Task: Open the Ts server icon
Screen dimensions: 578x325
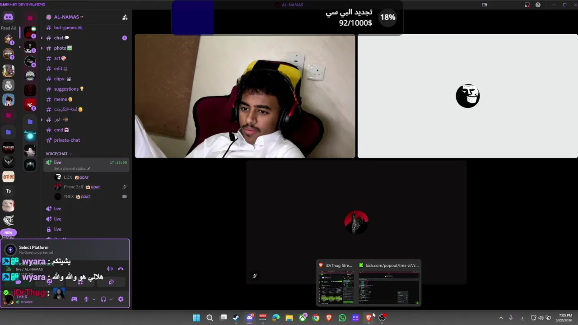Action: [x=8, y=191]
